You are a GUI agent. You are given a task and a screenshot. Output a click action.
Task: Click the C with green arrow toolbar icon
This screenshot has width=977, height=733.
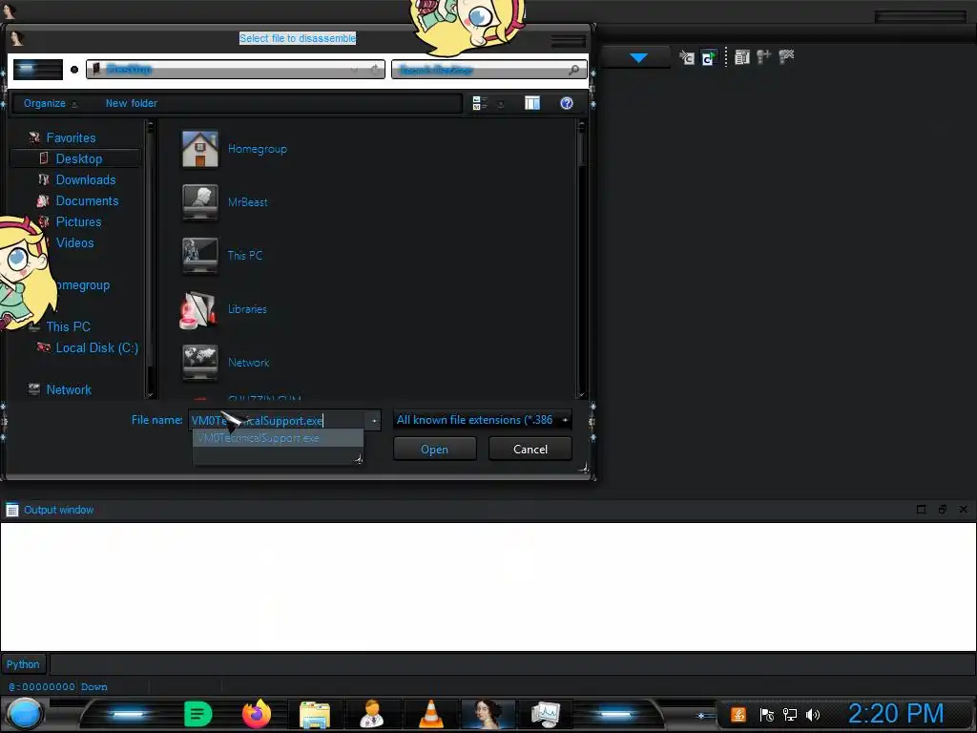709,57
